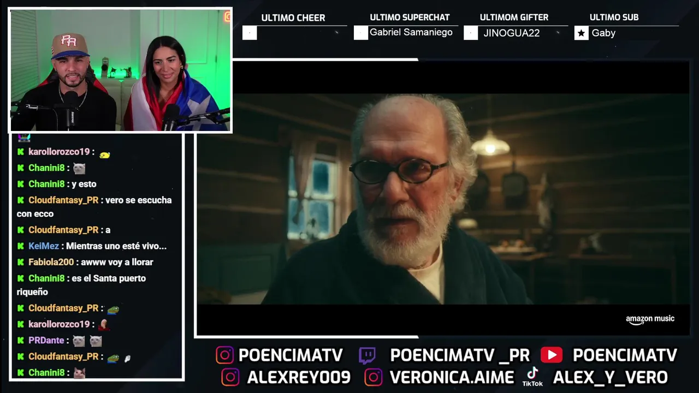The width and height of the screenshot is (699, 393).
Task: Select the ULTIMO SUPERCHAT header
Action: tap(410, 17)
